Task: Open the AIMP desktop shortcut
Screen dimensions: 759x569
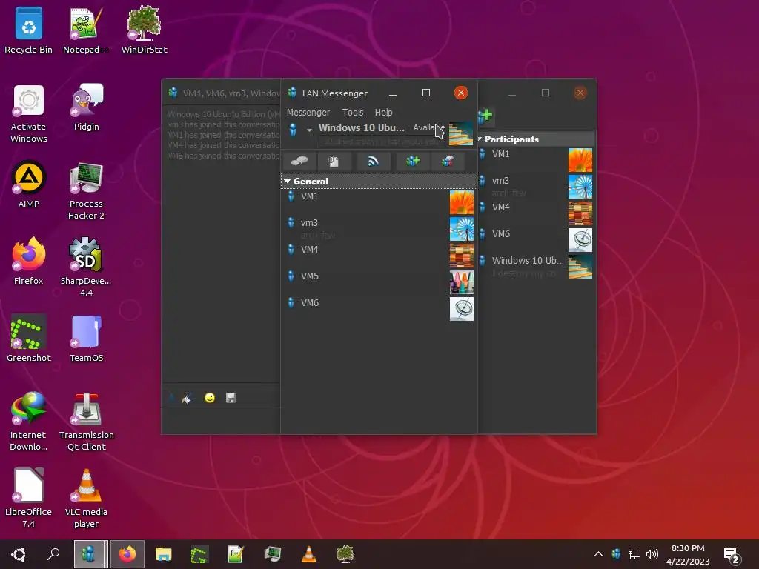Action: click(x=29, y=184)
